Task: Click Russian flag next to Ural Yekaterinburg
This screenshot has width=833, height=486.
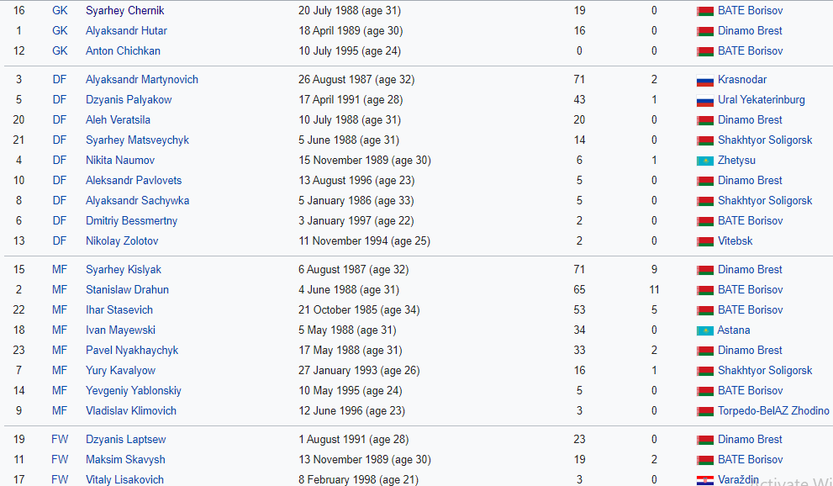Action: click(705, 100)
